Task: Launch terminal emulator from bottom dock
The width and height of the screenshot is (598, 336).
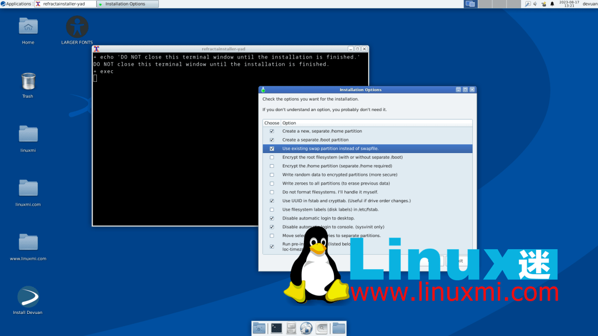Action: pyautogui.click(x=276, y=328)
